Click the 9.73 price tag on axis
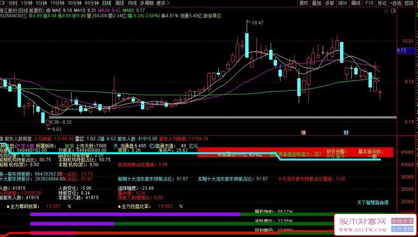The image size is (418, 237). click(x=406, y=51)
